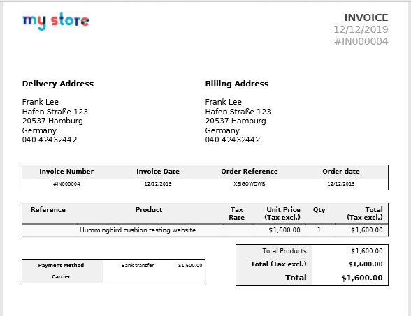Click the Total Products label
The image size is (411, 316).
(x=284, y=251)
